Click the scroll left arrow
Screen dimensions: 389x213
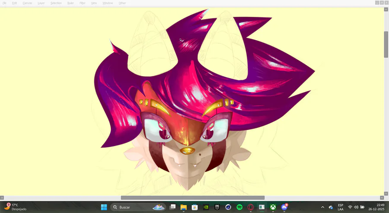tap(2, 197)
